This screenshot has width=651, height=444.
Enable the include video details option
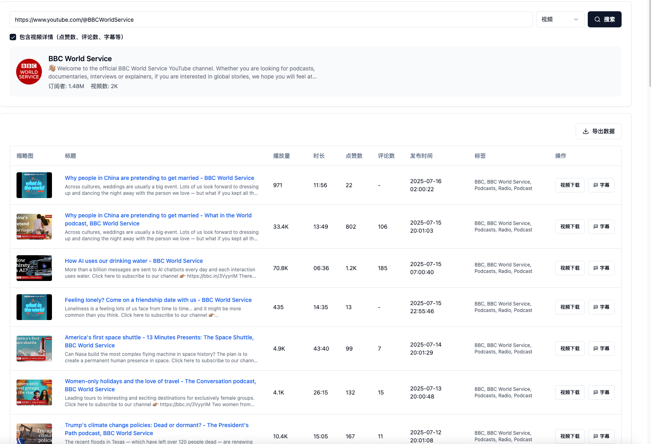click(12, 37)
